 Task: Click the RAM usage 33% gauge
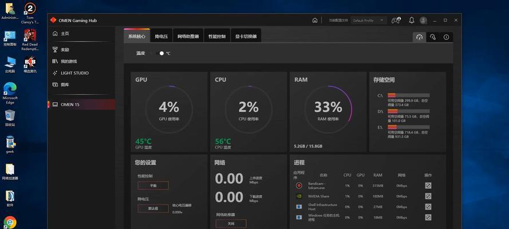click(328, 109)
